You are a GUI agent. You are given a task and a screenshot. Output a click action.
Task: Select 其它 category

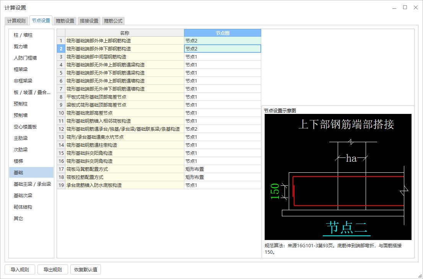pos(31,218)
